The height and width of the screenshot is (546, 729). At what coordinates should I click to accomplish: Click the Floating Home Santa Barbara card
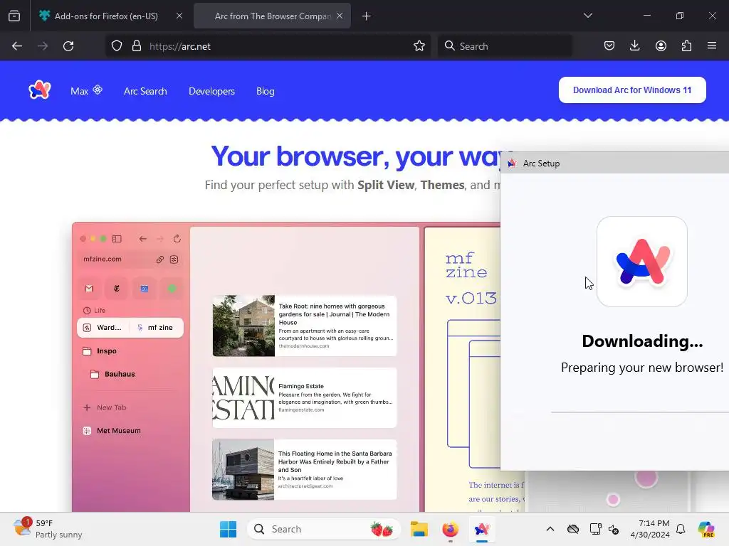pyautogui.click(x=305, y=469)
